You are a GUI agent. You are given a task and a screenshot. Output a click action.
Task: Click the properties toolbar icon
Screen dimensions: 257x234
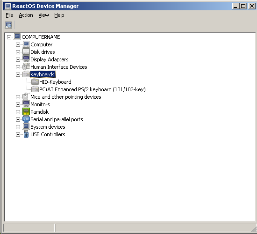pyautogui.click(x=8, y=25)
